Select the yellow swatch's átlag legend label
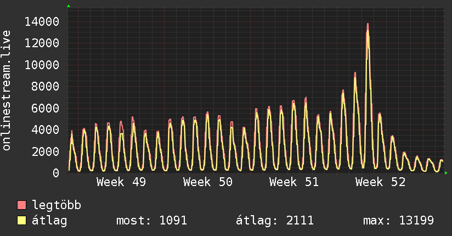 coord(49,221)
